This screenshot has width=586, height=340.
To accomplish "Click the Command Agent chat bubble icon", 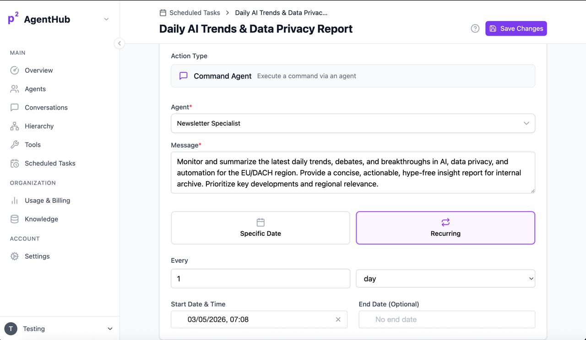I will (x=183, y=75).
